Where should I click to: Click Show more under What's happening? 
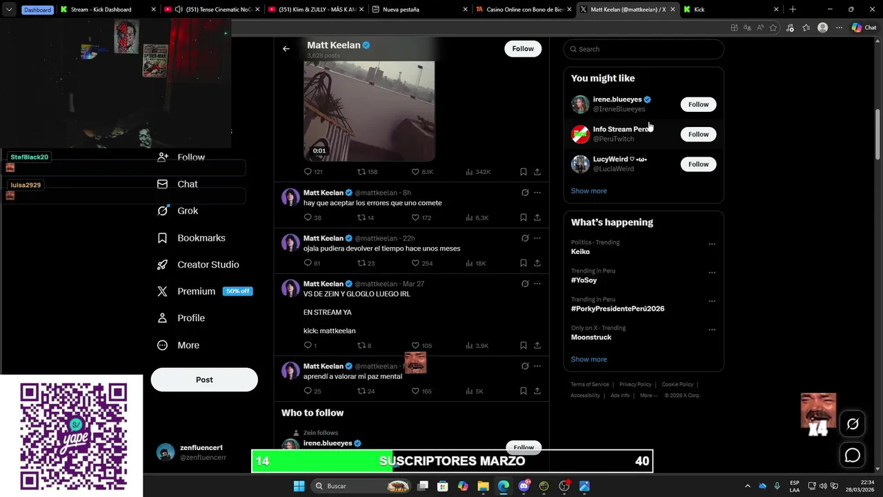pyautogui.click(x=589, y=359)
